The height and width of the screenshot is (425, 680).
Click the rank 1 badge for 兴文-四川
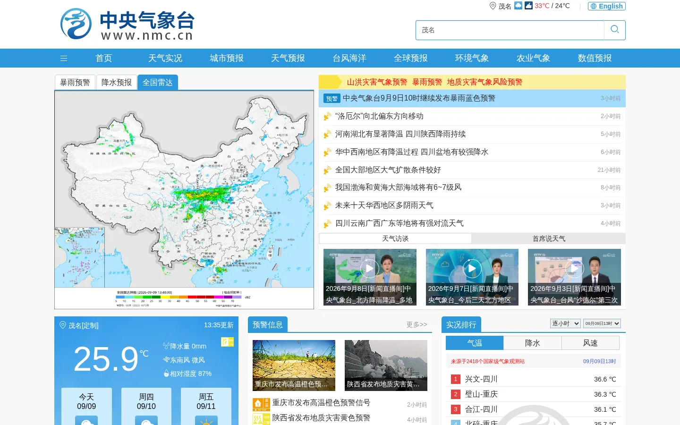pyautogui.click(x=456, y=379)
